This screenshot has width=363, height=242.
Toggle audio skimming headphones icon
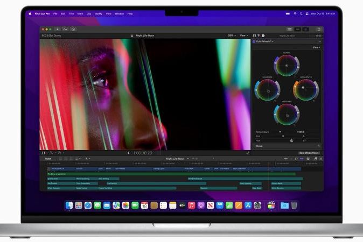[x=296, y=159]
